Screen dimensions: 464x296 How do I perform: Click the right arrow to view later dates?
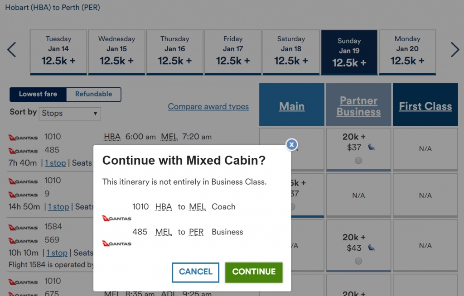pyautogui.click(x=455, y=50)
